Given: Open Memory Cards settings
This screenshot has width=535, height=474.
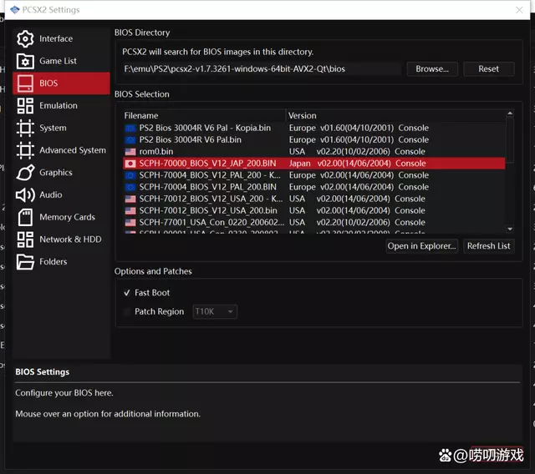Looking at the screenshot, I should [x=61, y=217].
